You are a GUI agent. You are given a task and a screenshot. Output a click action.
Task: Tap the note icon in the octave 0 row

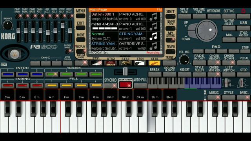click(153, 16)
